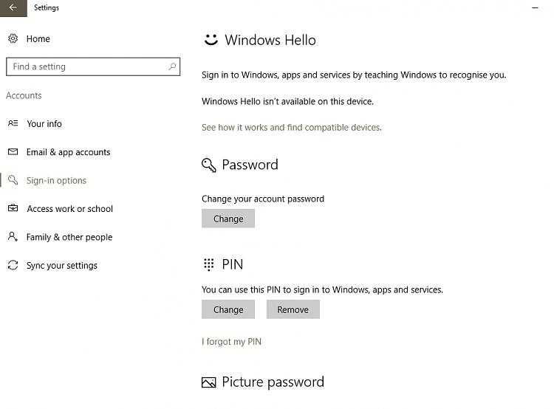Click 'Change your account password' text

tap(263, 199)
